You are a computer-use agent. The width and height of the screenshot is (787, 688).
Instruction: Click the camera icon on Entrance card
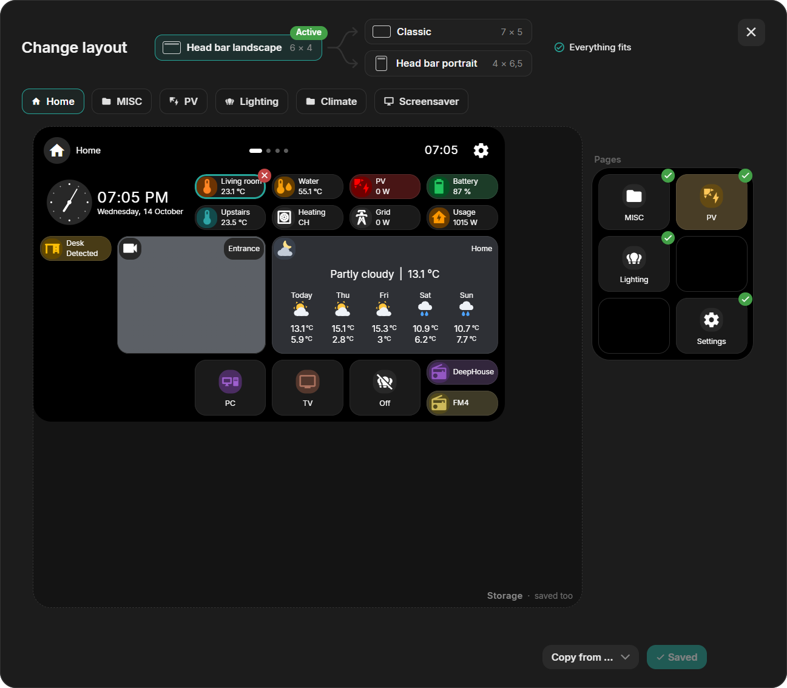[130, 248]
